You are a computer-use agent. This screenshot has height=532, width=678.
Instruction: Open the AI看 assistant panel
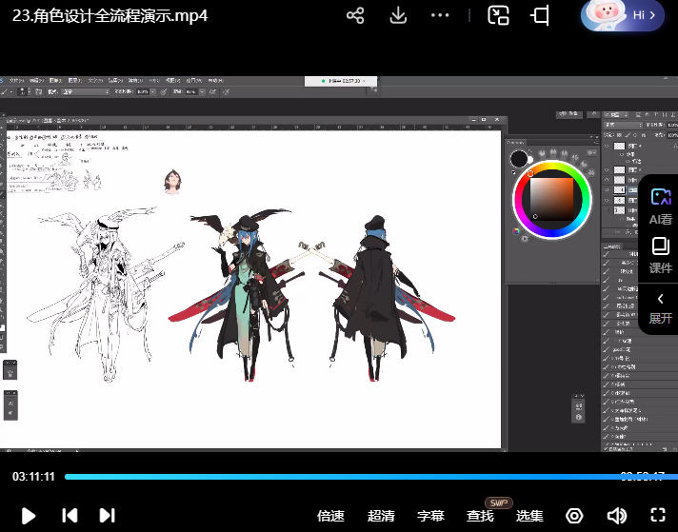tap(660, 206)
